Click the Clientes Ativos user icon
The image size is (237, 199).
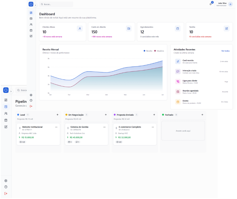click(x=80, y=29)
